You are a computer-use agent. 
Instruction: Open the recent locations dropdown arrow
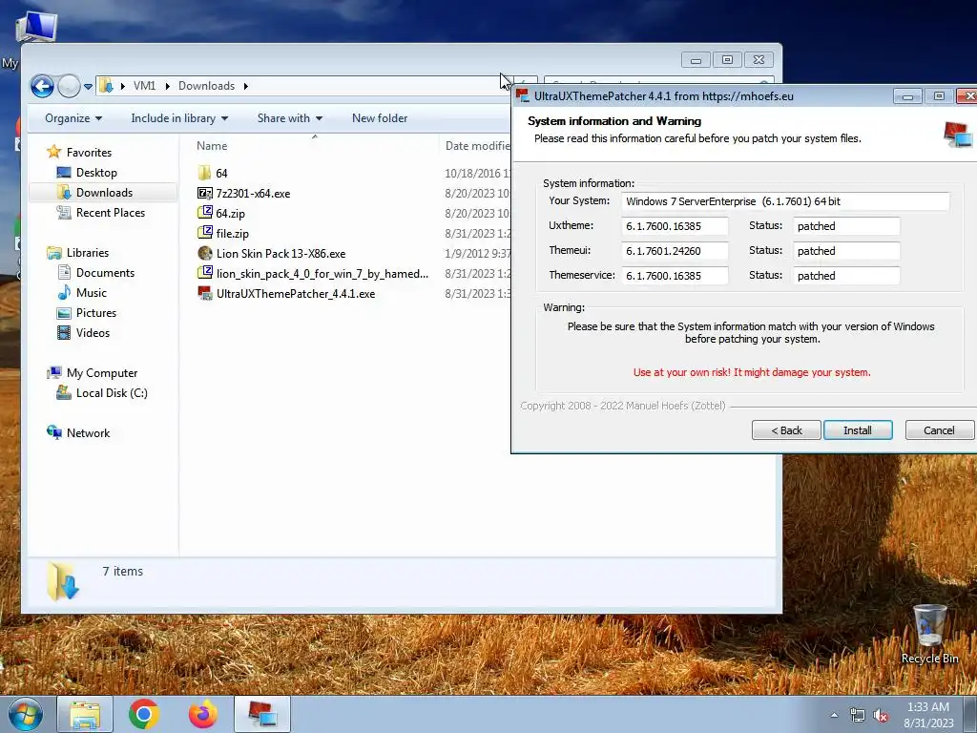tap(88, 86)
